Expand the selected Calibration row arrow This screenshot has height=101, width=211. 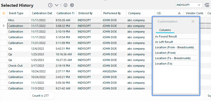4,26
